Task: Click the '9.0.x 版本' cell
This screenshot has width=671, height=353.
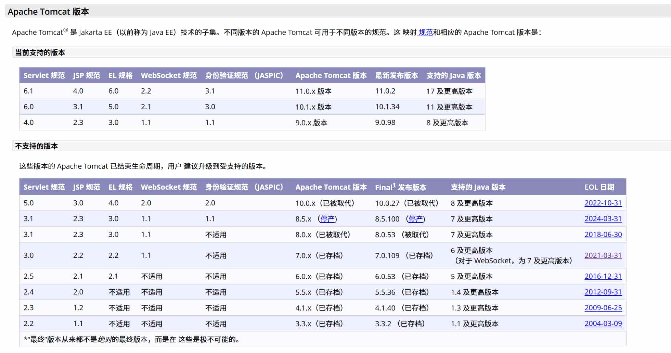Action: pyautogui.click(x=311, y=123)
